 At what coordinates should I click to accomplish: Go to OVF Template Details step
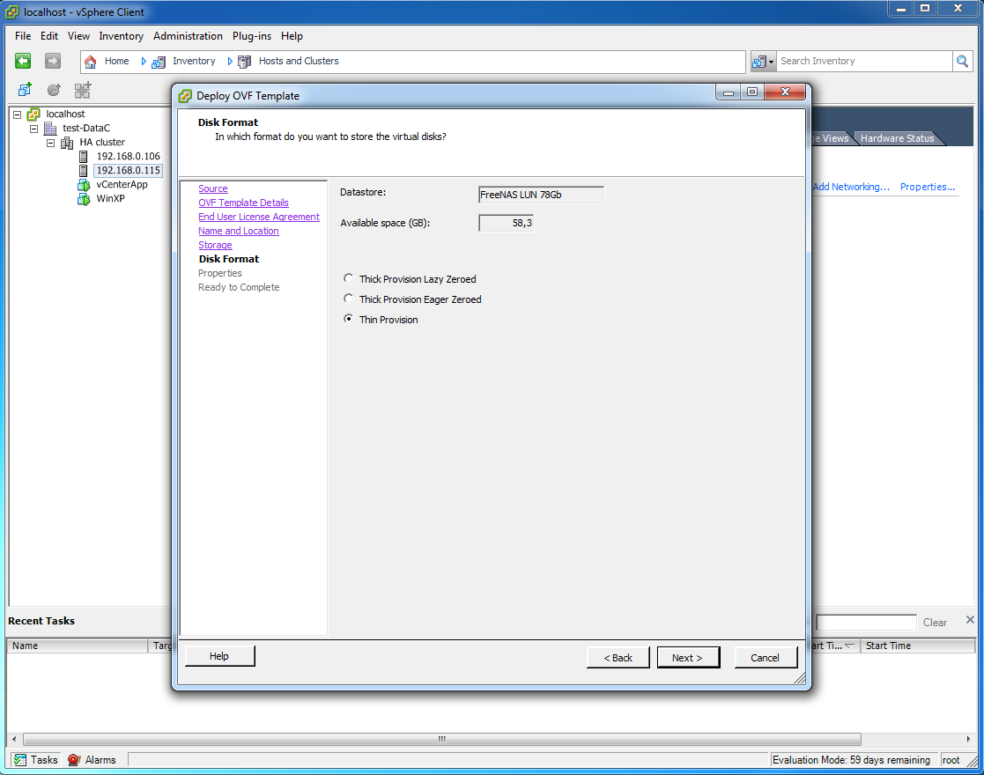click(243, 203)
